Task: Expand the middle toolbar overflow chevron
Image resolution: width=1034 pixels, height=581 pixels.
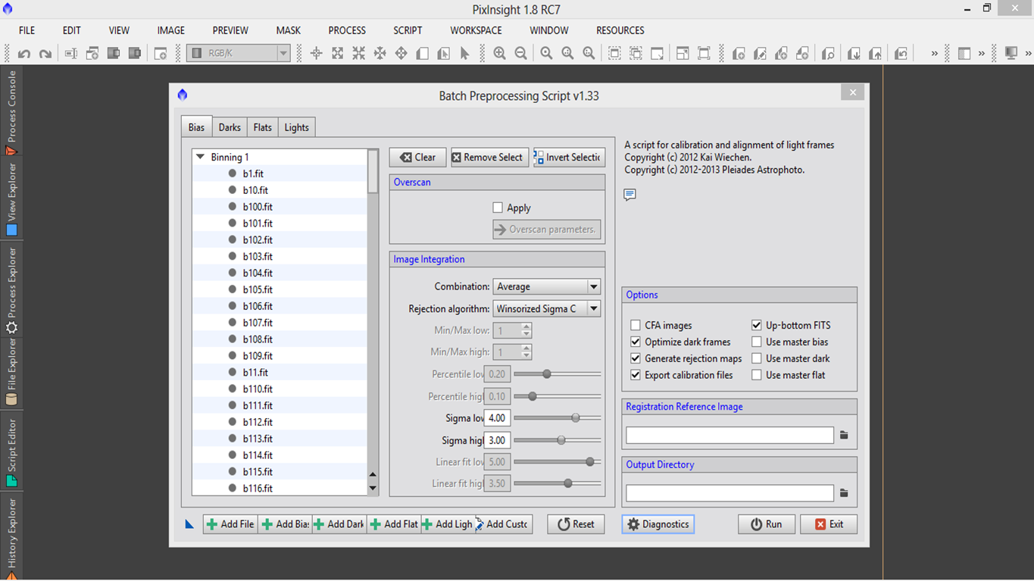Action: tap(982, 53)
